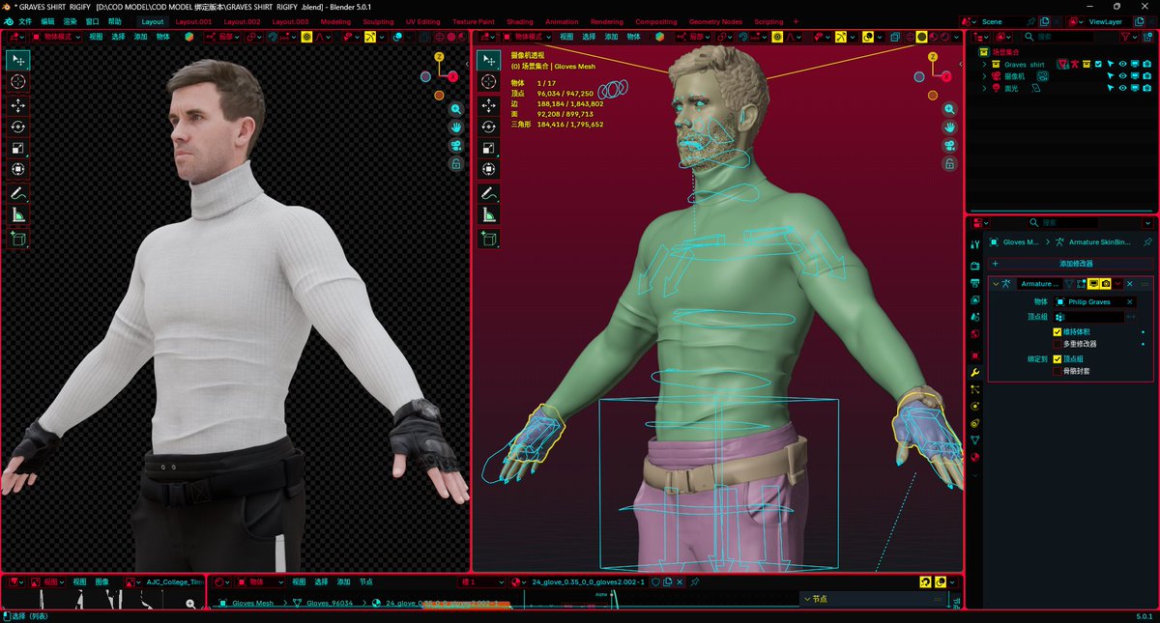Enable the '保持体积' checkbox
The width and height of the screenshot is (1160, 623).
point(1058,332)
